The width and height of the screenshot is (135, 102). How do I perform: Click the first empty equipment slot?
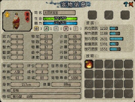coord(92,15)
